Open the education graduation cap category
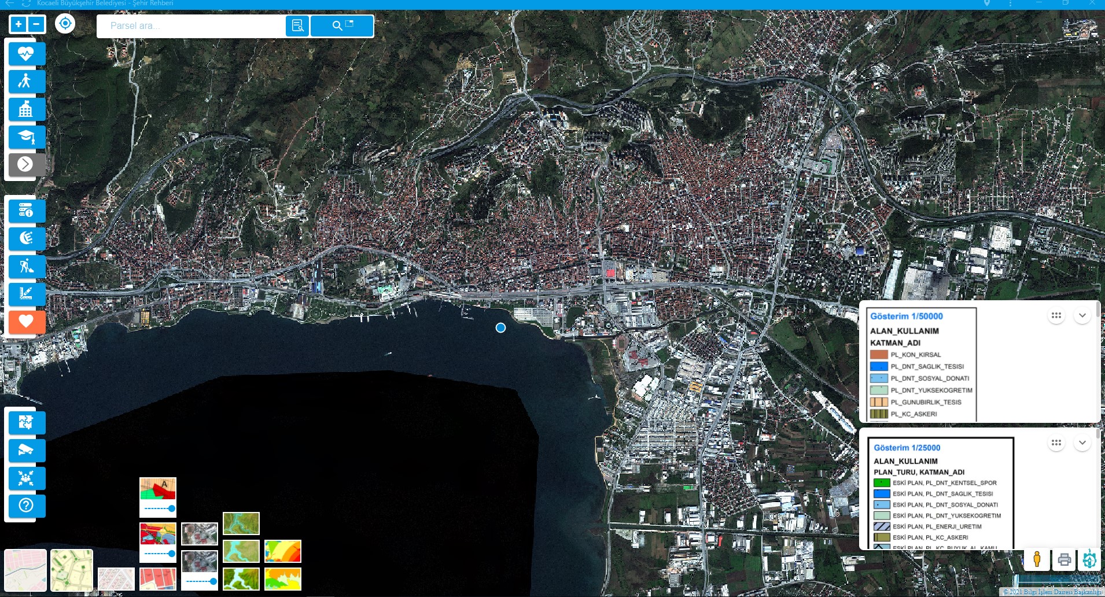Image resolution: width=1105 pixels, height=597 pixels. (x=26, y=137)
